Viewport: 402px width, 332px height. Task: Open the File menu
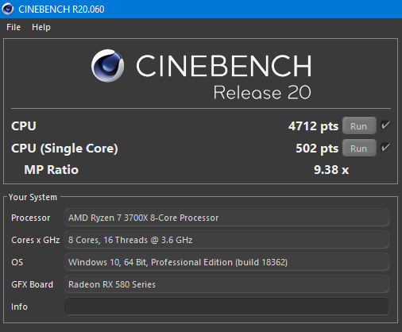tap(14, 27)
